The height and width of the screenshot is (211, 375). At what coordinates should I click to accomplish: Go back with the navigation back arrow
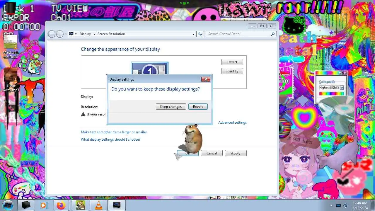point(52,34)
